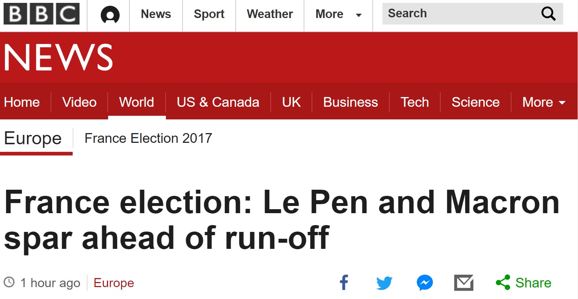Image resolution: width=578 pixels, height=299 pixels.
Task: Share via Facebook Messenger icon
Action: tap(425, 282)
